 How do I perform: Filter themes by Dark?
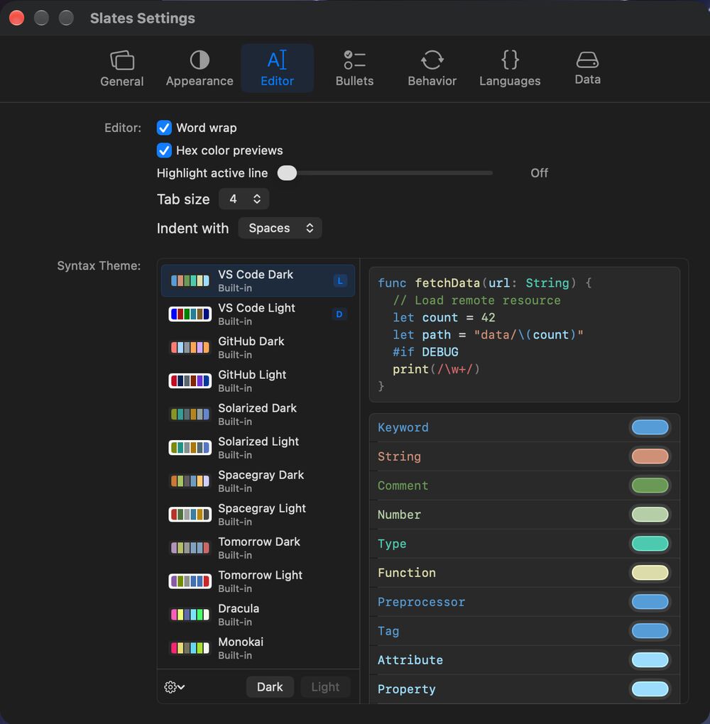[270, 687]
